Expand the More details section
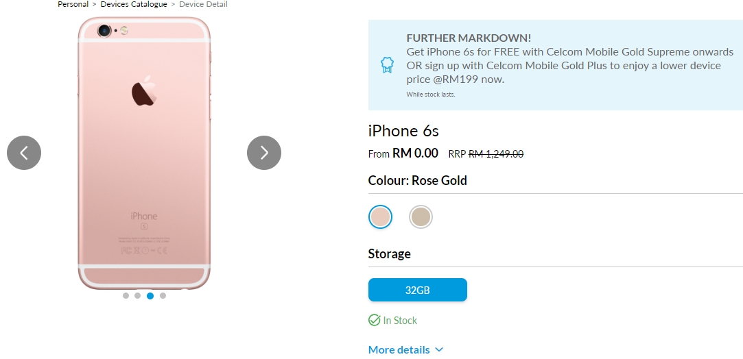This screenshot has height=359, width=743. pyautogui.click(x=399, y=349)
